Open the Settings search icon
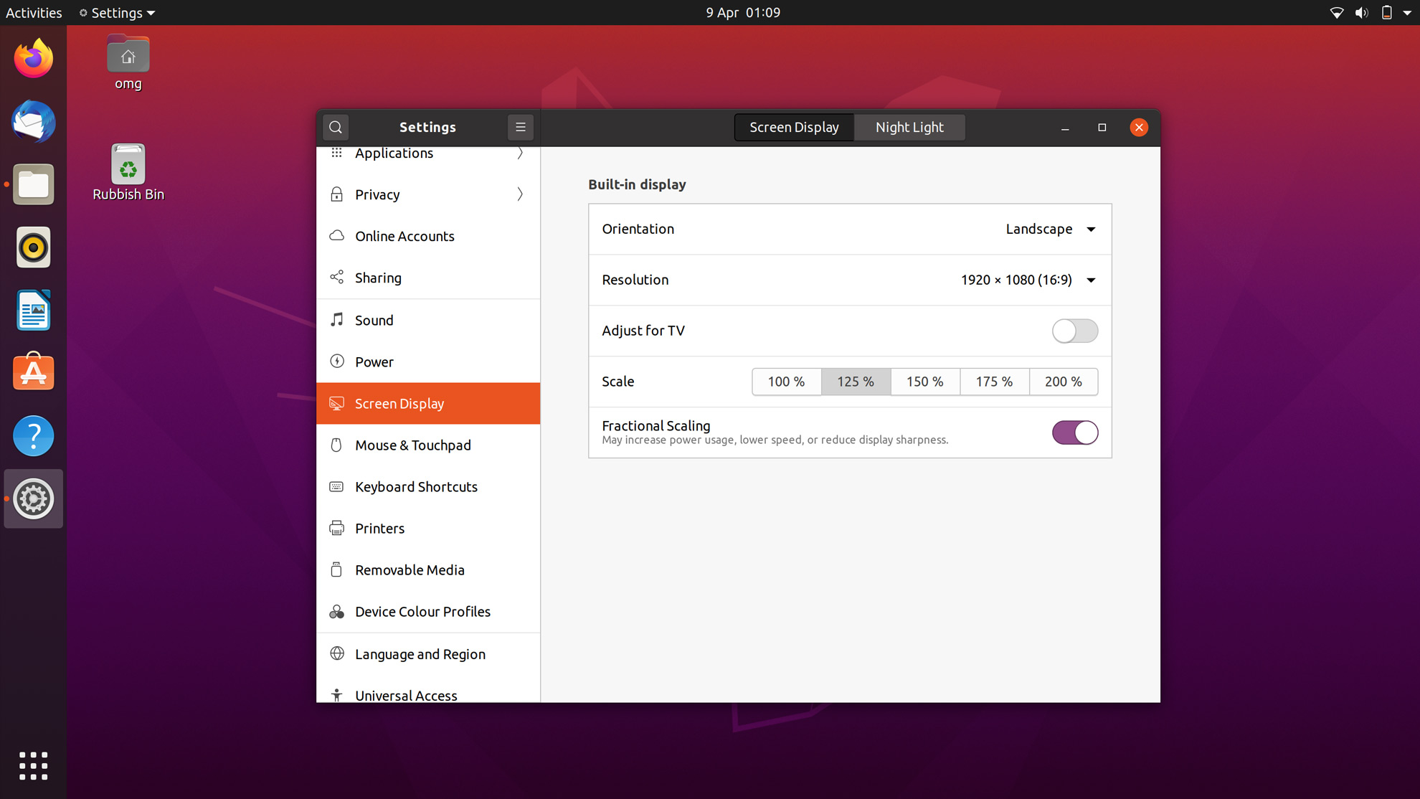1420x799 pixels. pyautogui.click(x=336, y=127)
